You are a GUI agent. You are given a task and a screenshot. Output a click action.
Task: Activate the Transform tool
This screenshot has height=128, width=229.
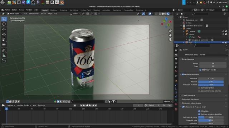tap(4, 44)
